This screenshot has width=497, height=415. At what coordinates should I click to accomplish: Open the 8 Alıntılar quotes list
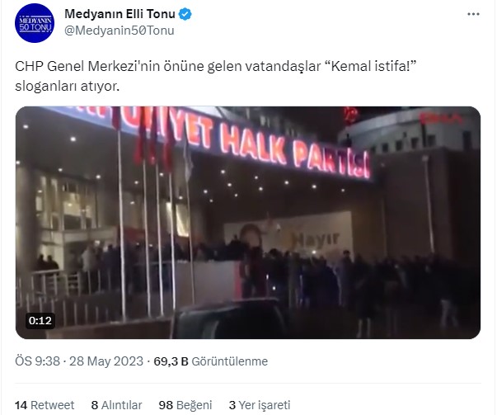pyautogui.click(x=117, y=405)
